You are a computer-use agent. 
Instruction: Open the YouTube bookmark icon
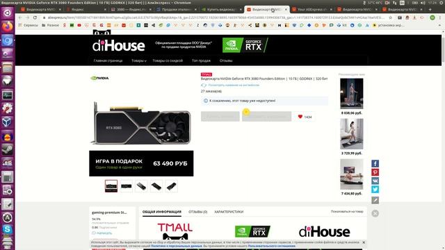click(x=79, y=25)
